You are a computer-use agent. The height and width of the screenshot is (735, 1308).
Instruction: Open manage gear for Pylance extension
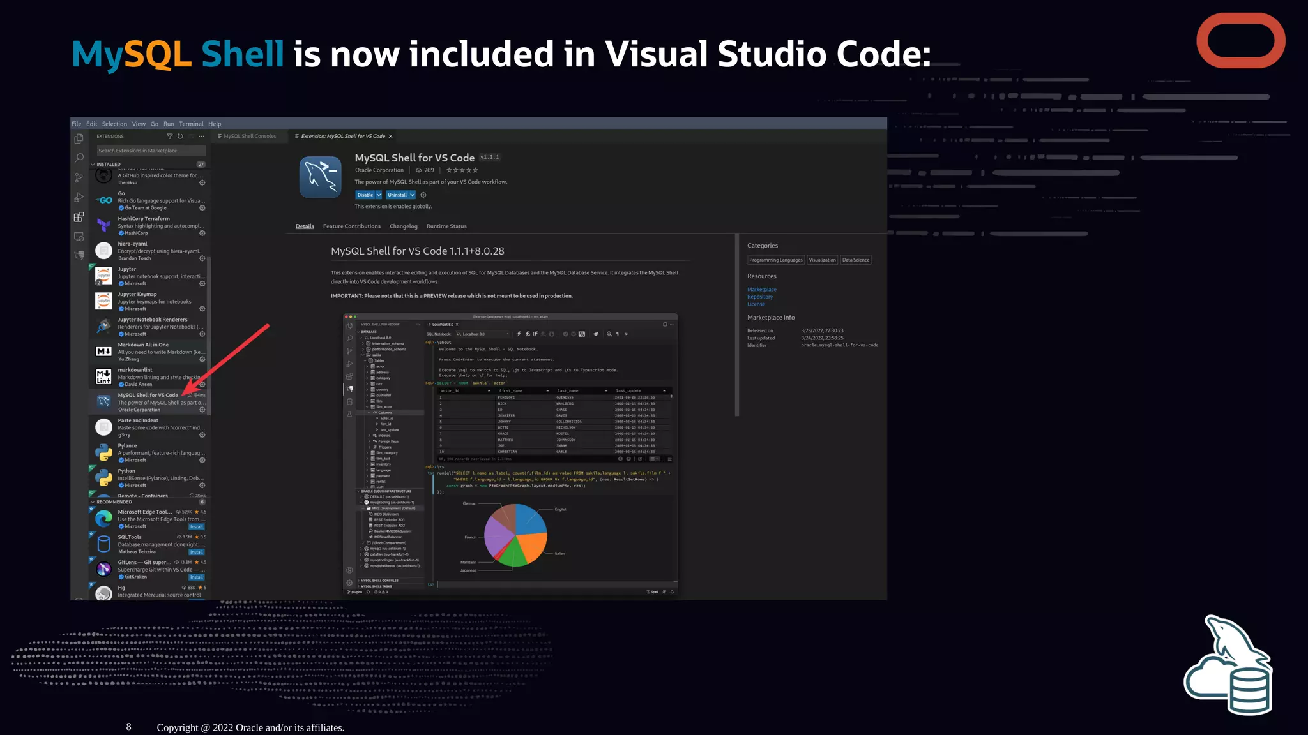coord(202,460)
